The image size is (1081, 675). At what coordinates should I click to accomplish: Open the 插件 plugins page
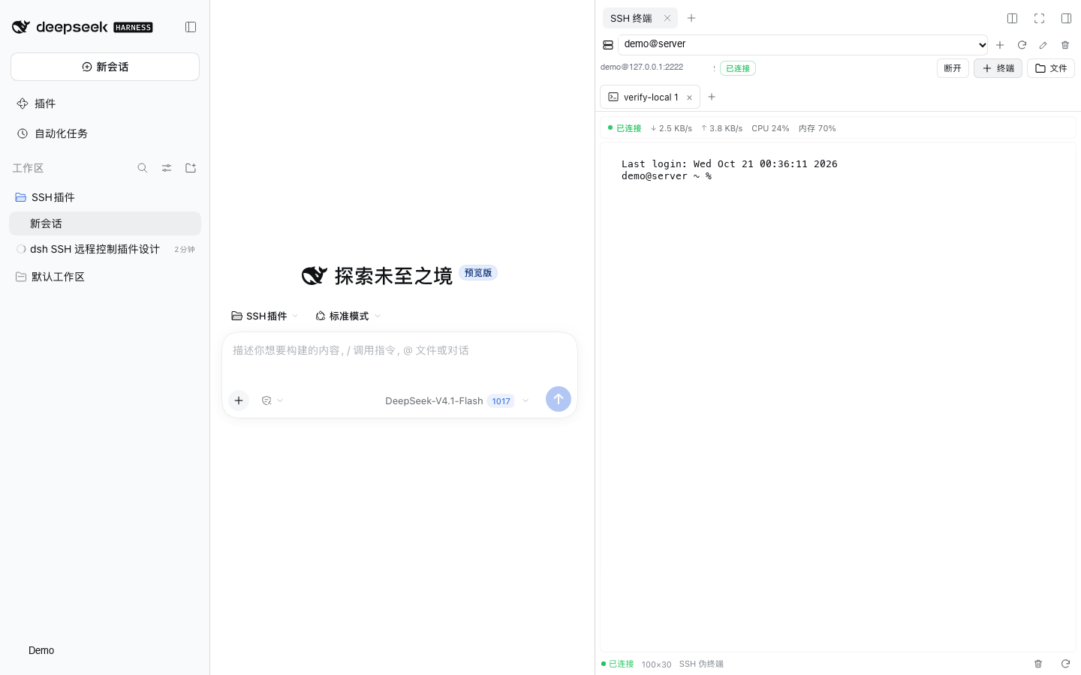click(105, 103)
